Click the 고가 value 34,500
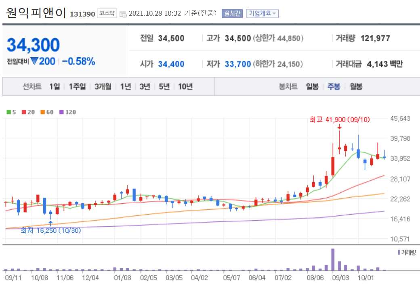This screenshot has height=288, width=420. pyautogui.click(x=237, y=38)
